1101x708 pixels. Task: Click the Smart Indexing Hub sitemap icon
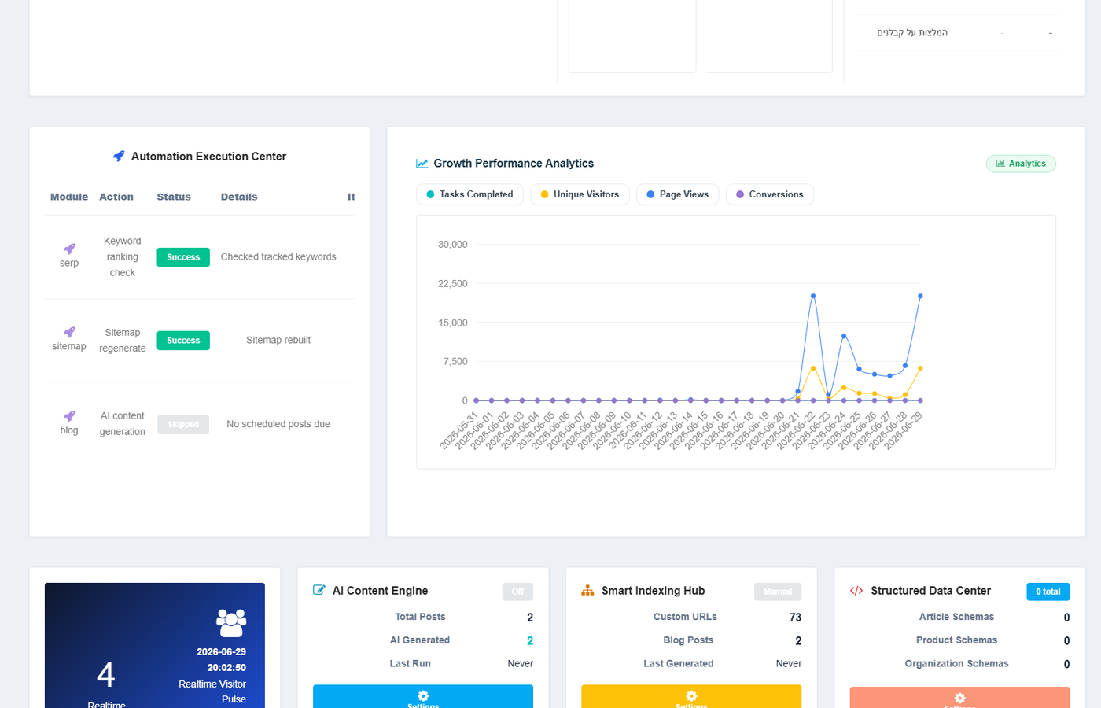(x=587, y=590)
